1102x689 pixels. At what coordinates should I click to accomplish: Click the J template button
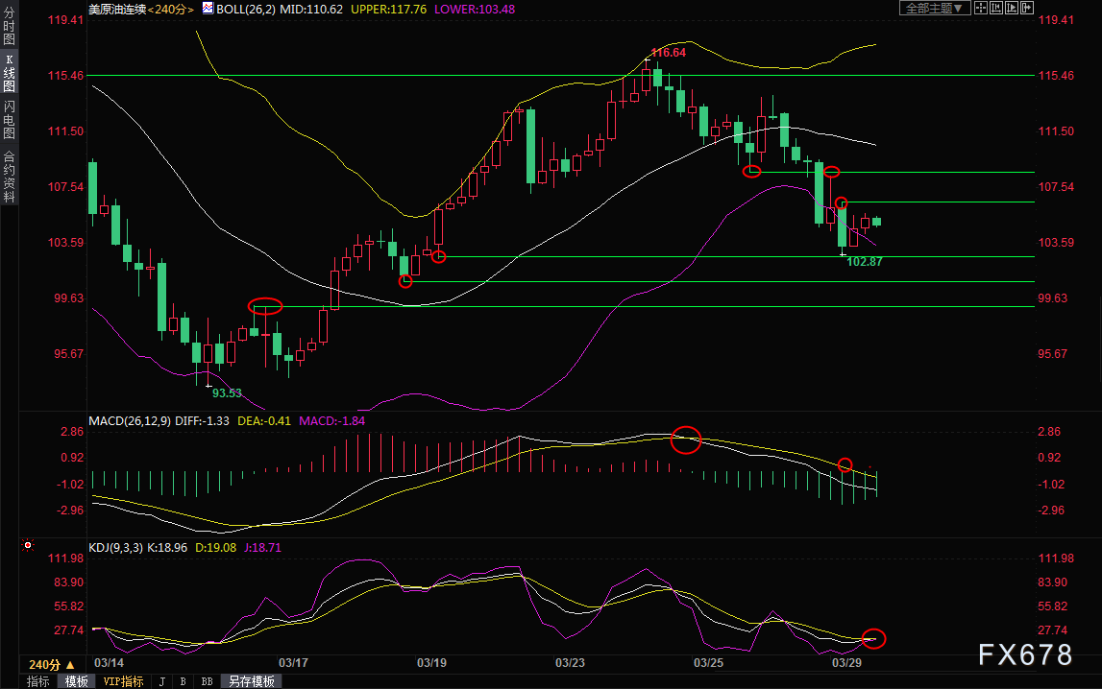162,681
